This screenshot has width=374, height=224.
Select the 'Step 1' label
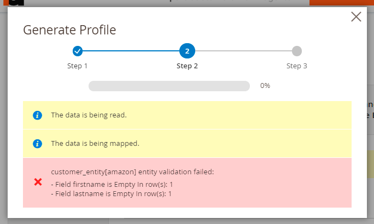78,66
